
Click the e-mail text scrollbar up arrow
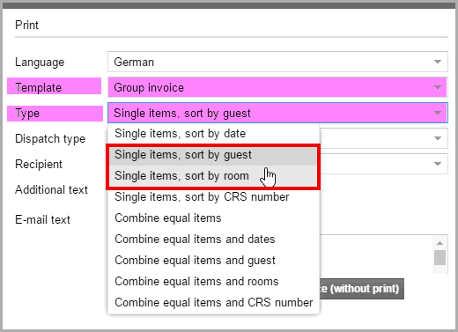440,243
